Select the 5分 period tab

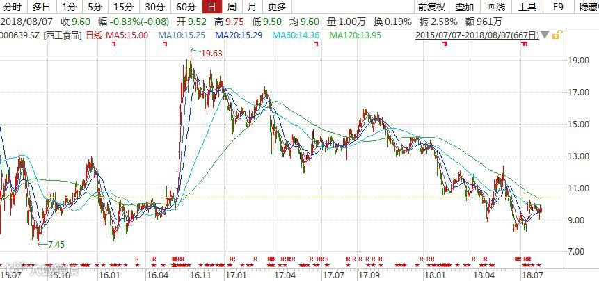pyautogui.click(x=95, y=7)
